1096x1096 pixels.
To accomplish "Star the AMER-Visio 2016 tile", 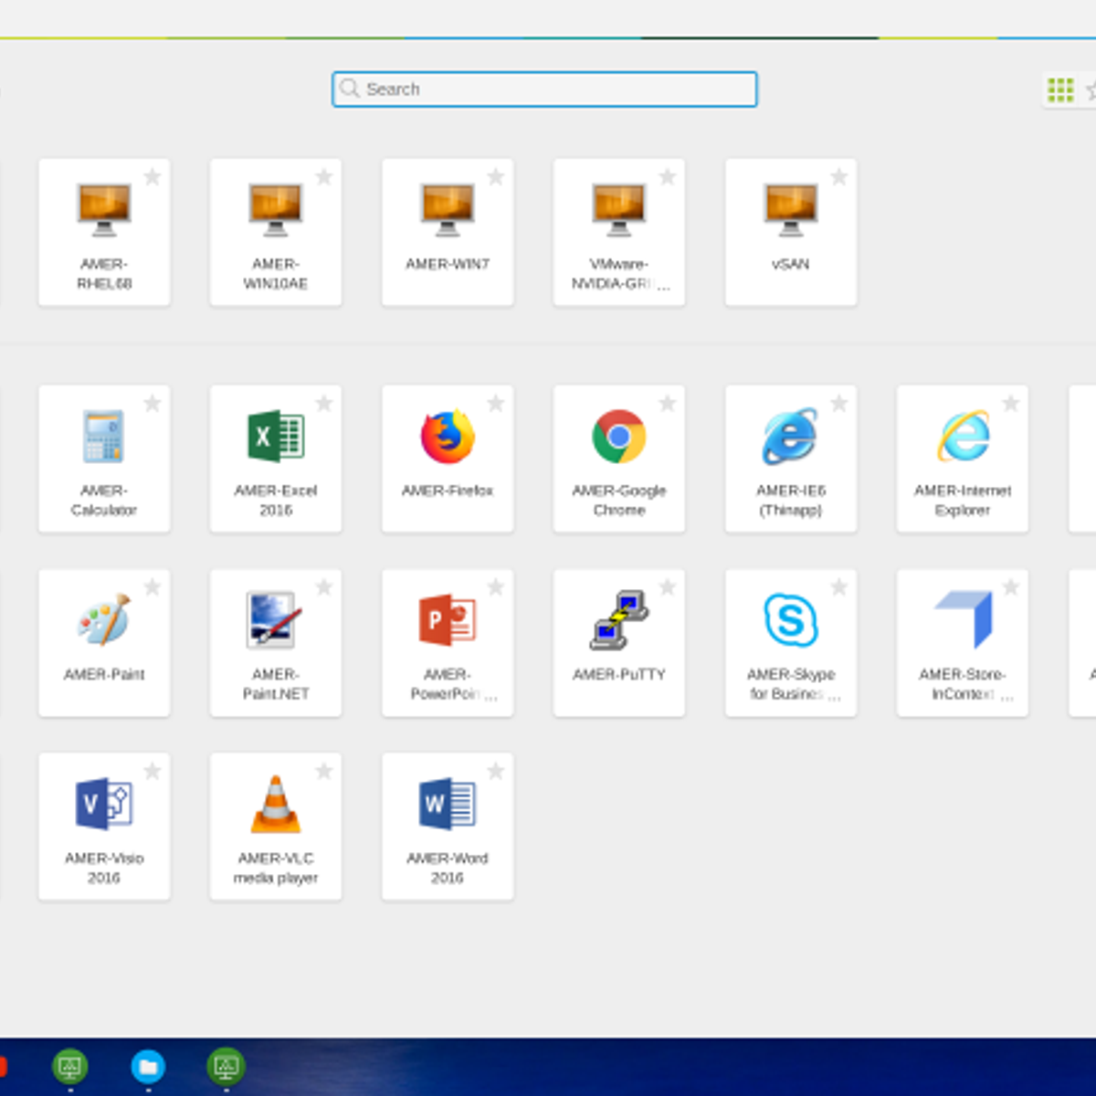I will coord(153,771).
